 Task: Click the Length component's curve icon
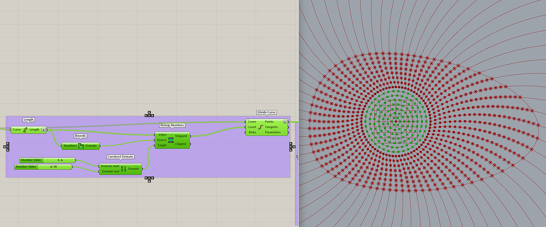(25, 130)
